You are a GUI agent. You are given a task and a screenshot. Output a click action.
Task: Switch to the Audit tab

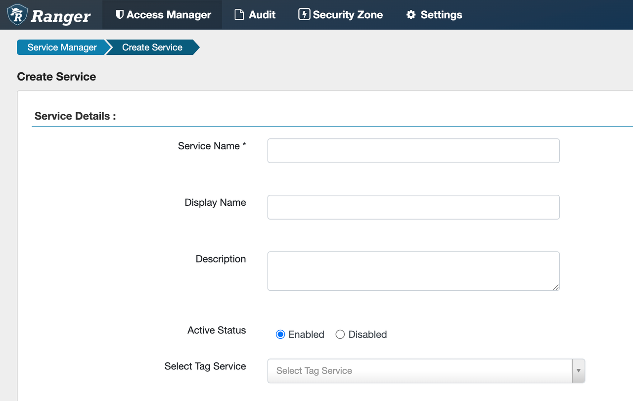point(262,15)
